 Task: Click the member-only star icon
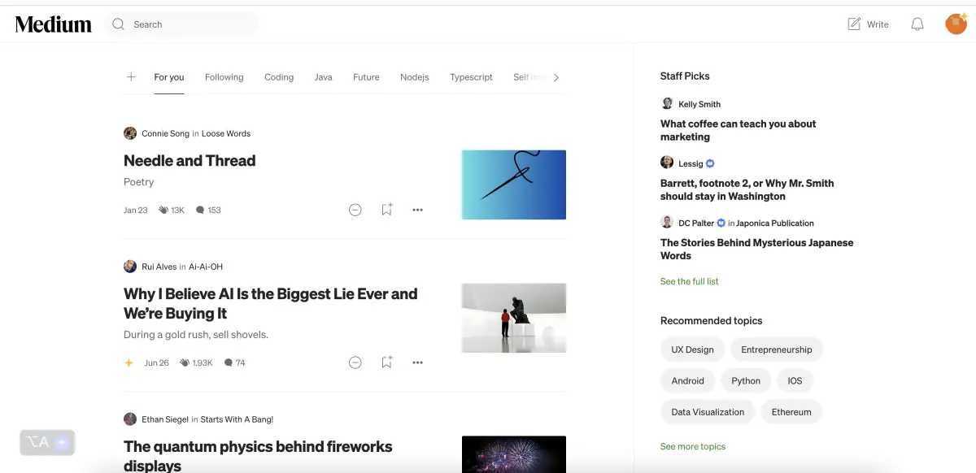click(x=129, y=362)
